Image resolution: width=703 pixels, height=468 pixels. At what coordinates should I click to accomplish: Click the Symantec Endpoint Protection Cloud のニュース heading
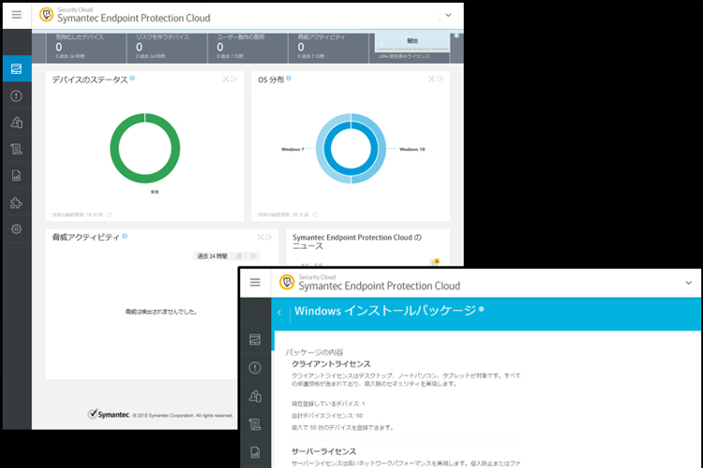pos(357,241)
